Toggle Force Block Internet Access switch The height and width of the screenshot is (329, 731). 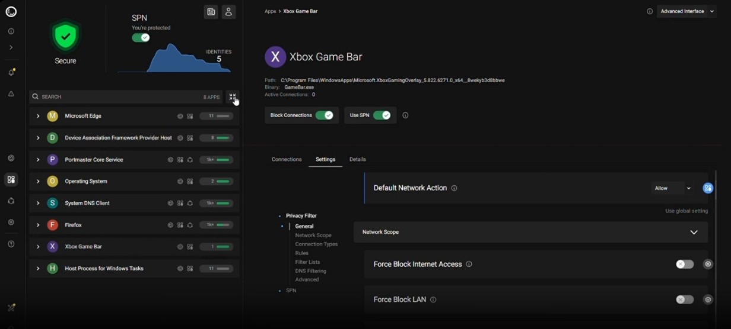coord(685,265)
